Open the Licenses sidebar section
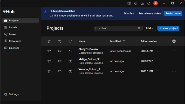Screen dimensions: 185x104 coord(14,48)
